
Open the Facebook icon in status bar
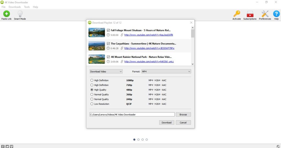point(3,146)
